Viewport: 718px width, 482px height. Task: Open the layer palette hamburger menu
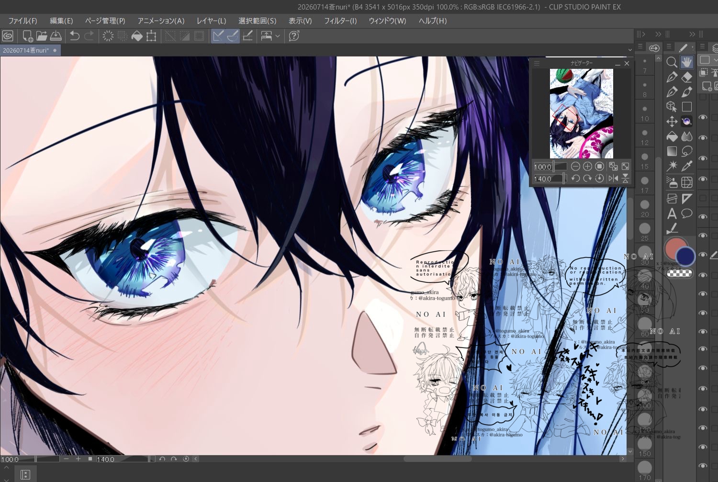click(702, 46)
